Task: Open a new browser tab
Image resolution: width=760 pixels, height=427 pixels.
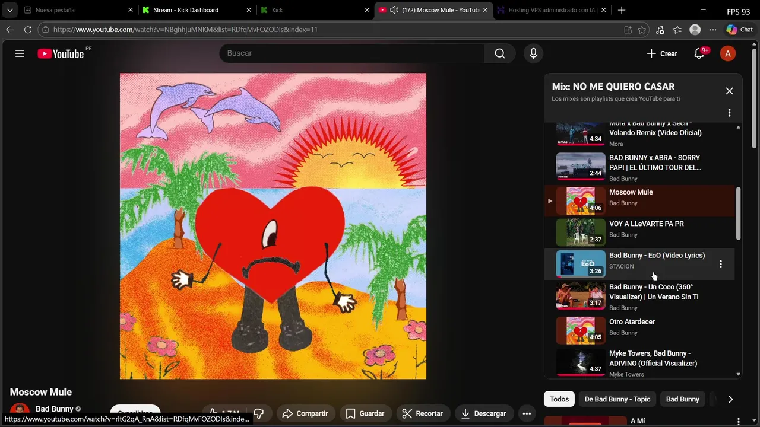Action: tap(621, 10)
